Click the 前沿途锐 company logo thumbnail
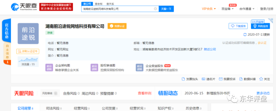Image resolution: width=276 pixels, height=111 pixels. coord(28,33)
